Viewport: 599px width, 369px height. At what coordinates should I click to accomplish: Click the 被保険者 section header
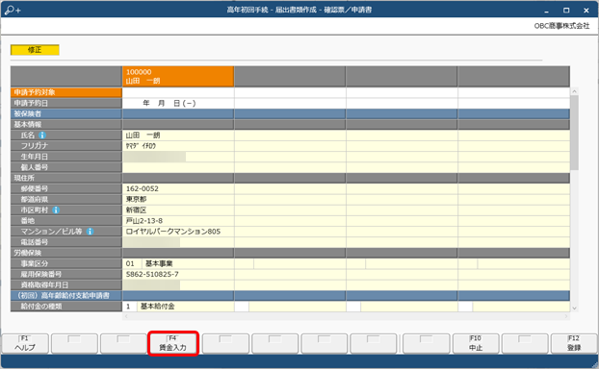pyautogui.click(x=66, y=114)
